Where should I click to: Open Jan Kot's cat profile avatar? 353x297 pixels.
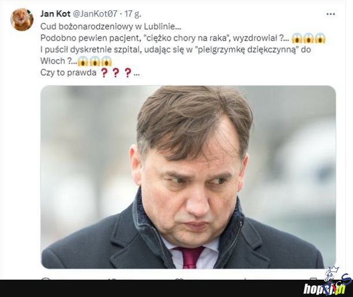(22, 20)
